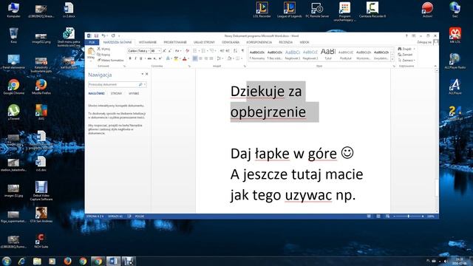473x266 pixels.
Task: Open navigation pane options dropdown arrow
Action: 142,74
